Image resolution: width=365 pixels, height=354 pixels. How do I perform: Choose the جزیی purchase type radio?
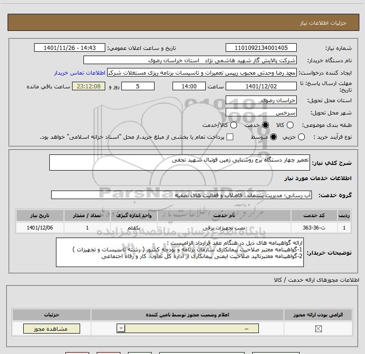tap(301, 137)
